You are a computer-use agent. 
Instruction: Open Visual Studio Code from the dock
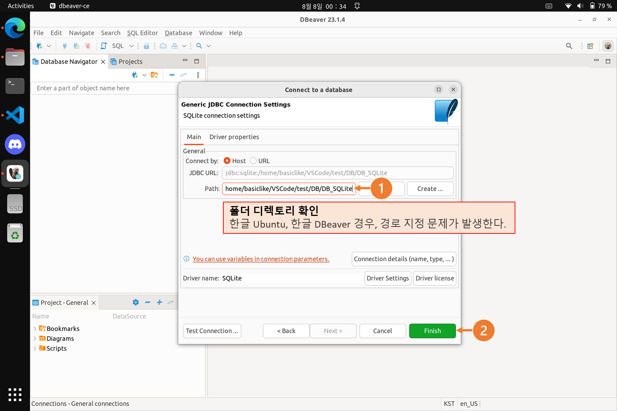click(15, 115)
